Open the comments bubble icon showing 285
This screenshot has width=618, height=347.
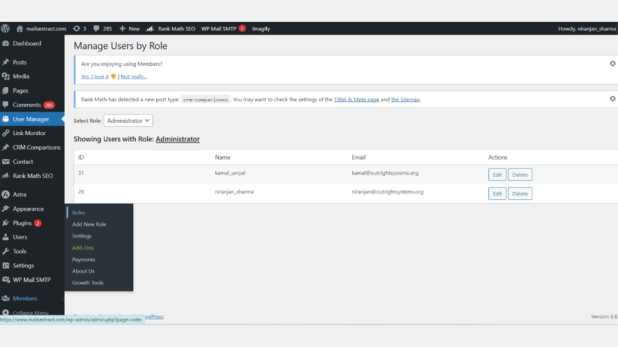tap(103, 28)
